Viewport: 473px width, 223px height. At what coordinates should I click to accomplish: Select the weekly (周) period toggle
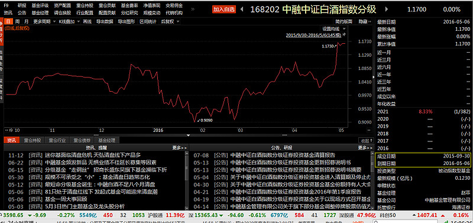18,21
